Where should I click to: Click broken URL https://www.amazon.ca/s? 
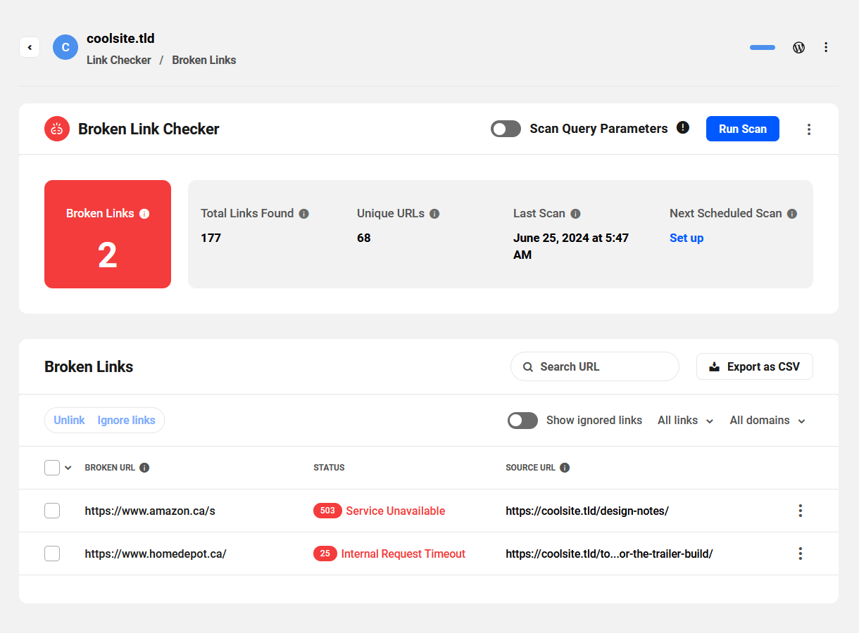pos(150,511)
